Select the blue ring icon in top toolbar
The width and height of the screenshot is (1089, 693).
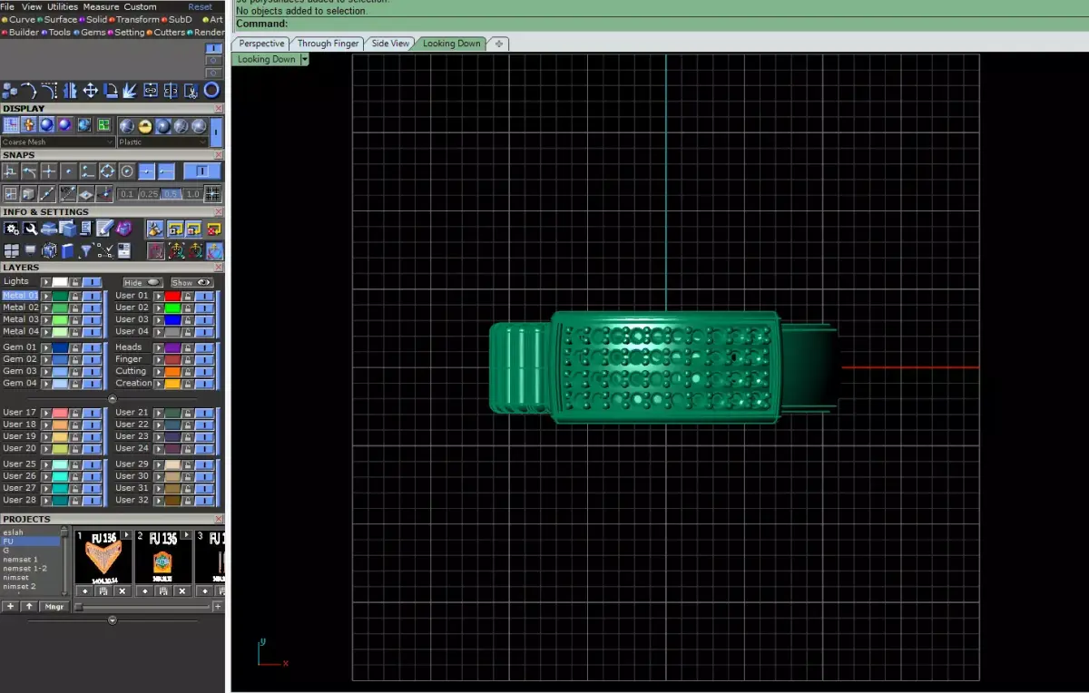211,91
